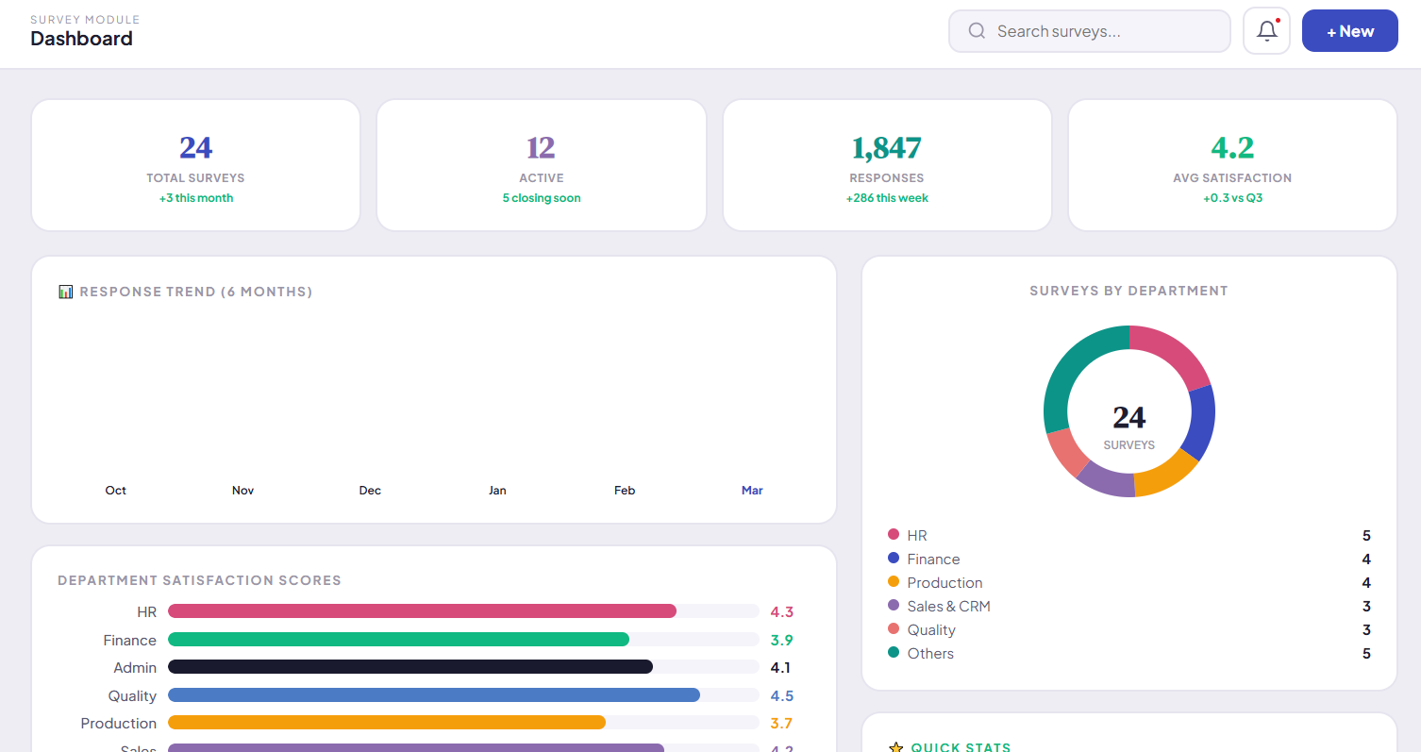
Task: Create a new survey with + New
Action: pyautogui.click(x=1349, y=31)
